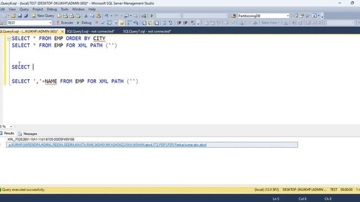Click the Save floppy-disk icon

point(20,16)
